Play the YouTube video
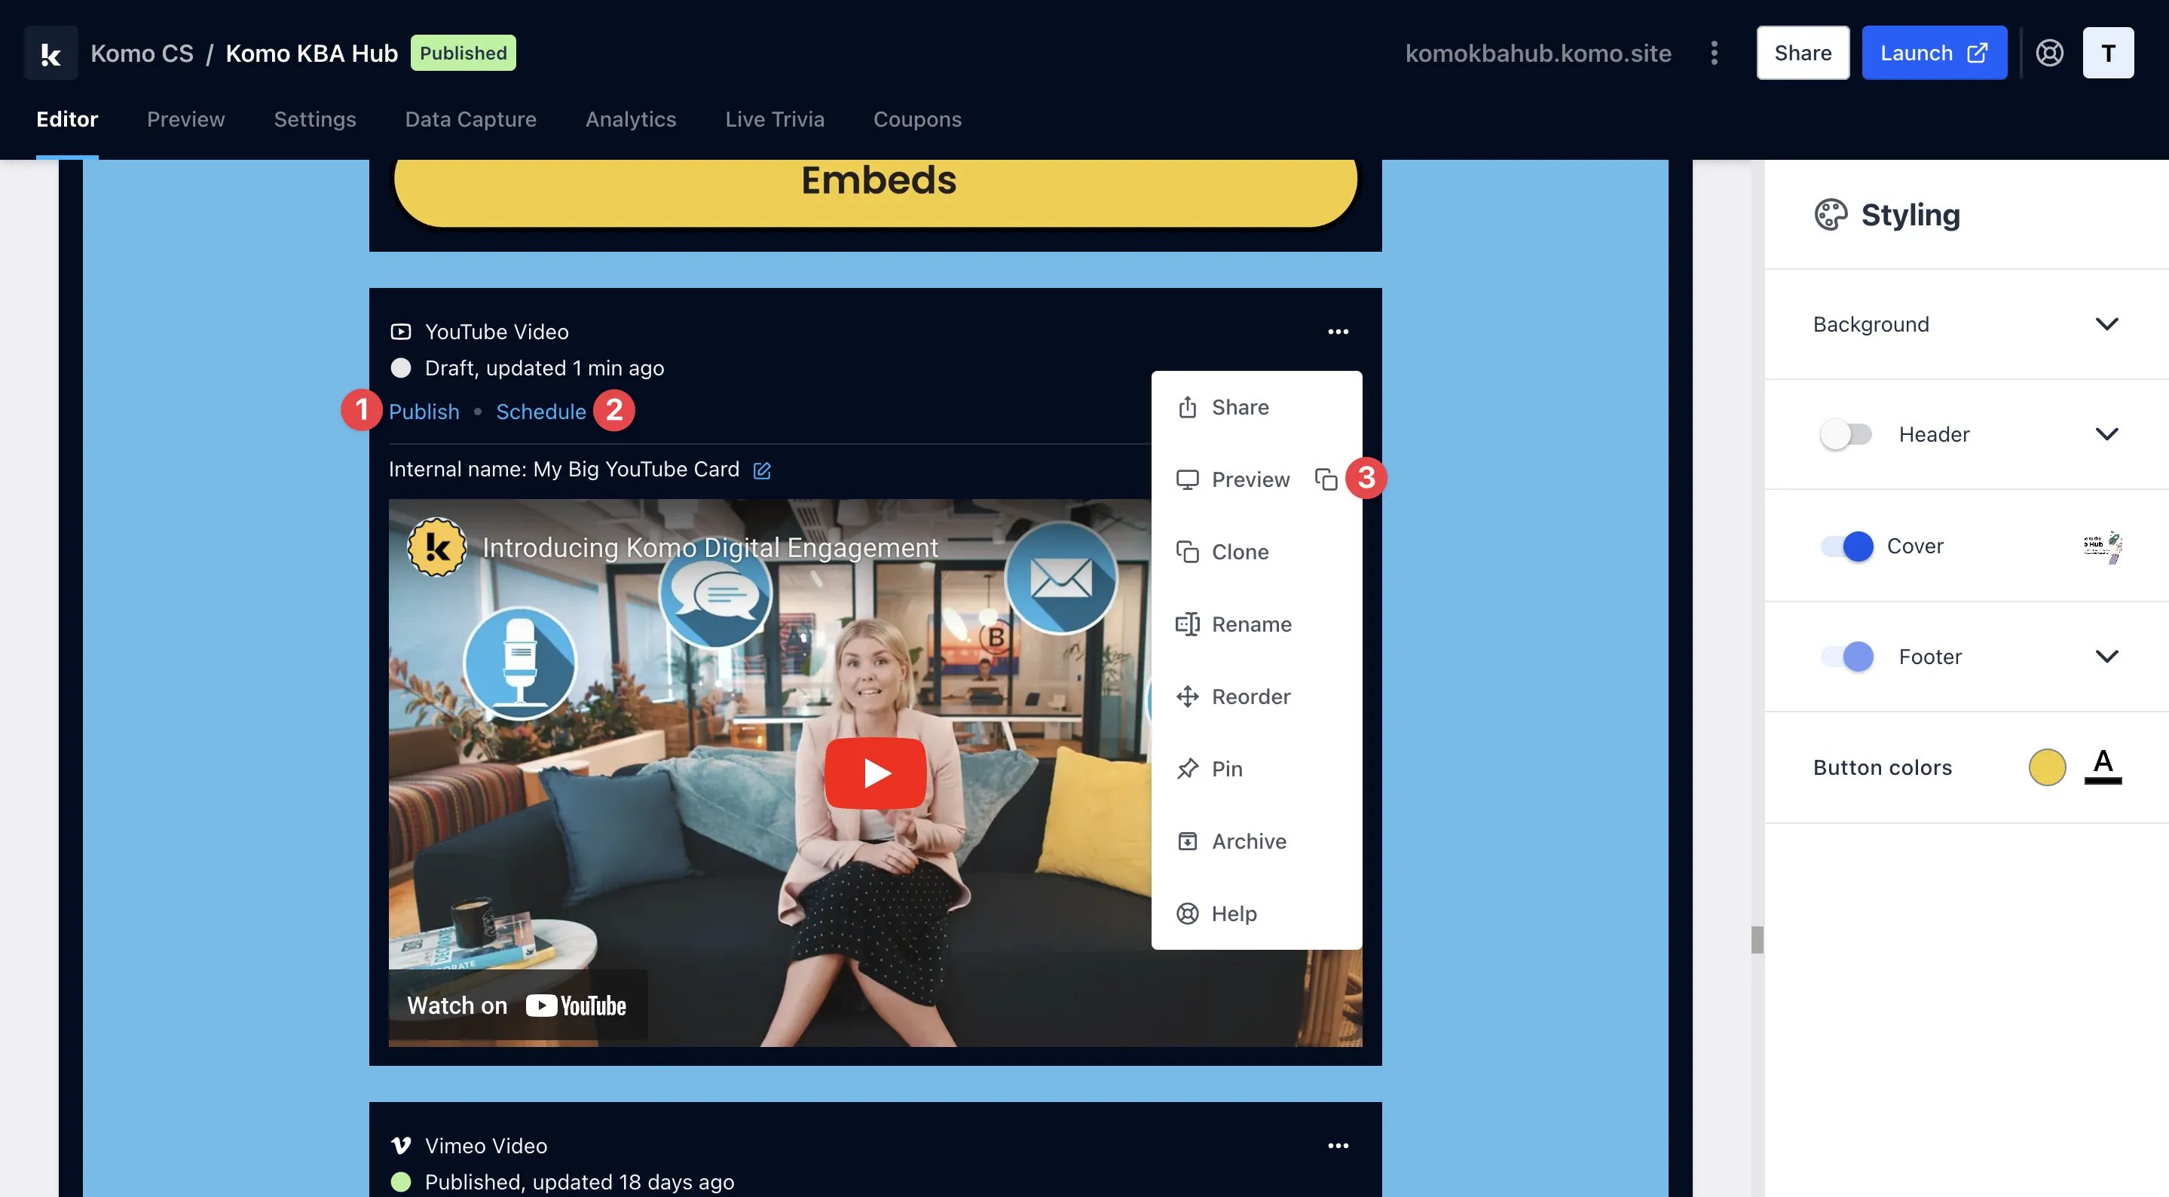2169x1197 pixels. pyautogui.click(x=875, y=773)
